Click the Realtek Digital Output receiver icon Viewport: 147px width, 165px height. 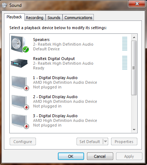point(19,63)
